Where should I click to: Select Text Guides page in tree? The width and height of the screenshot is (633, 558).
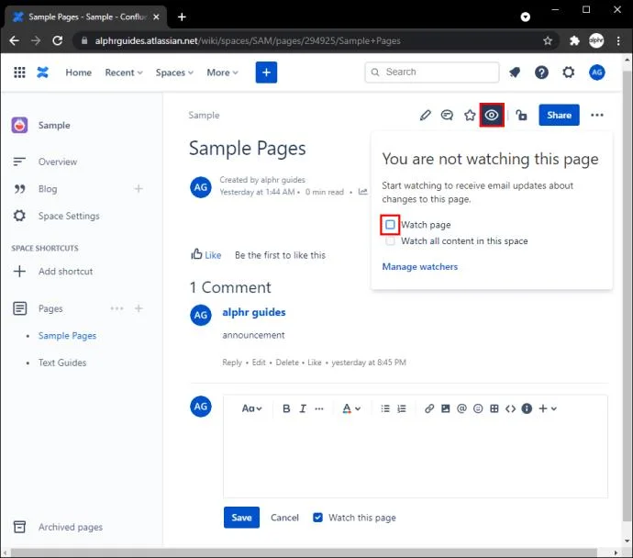coord(62,363)
